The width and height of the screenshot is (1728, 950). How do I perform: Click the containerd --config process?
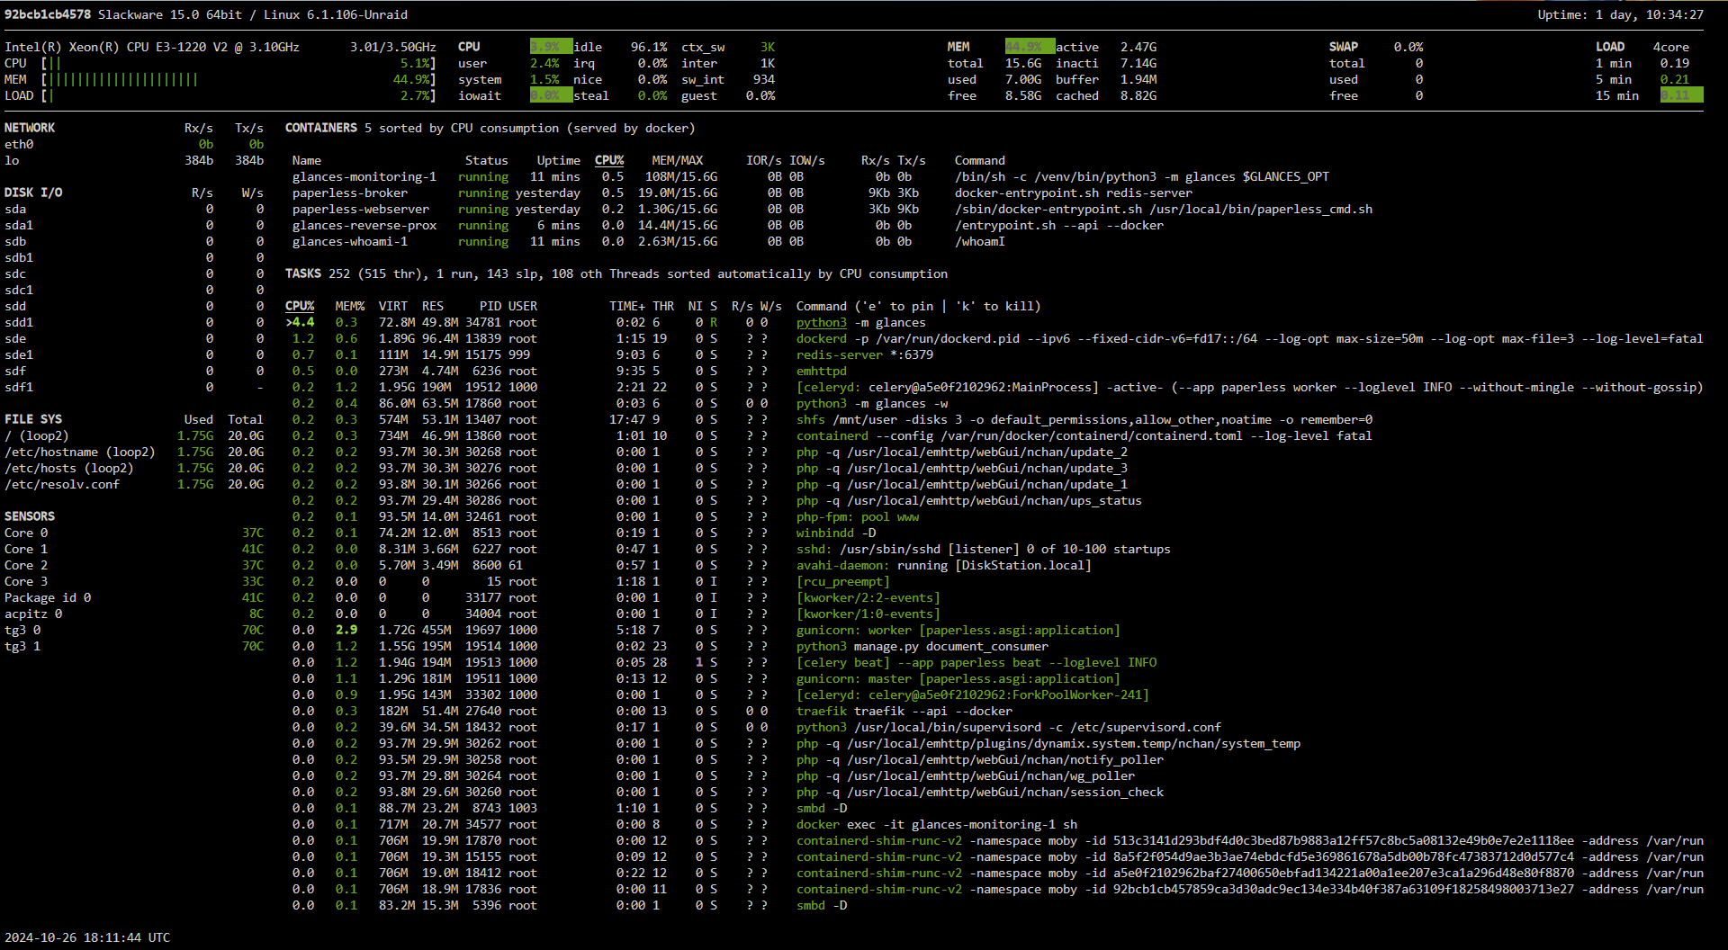[x=1084, y=435]
